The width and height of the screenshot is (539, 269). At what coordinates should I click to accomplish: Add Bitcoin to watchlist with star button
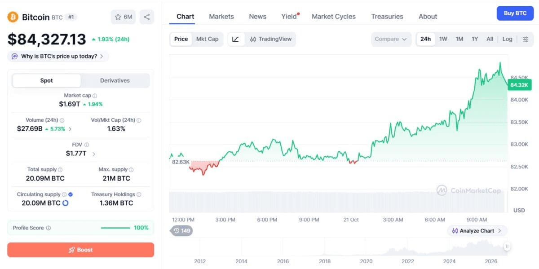coord(123,17)
